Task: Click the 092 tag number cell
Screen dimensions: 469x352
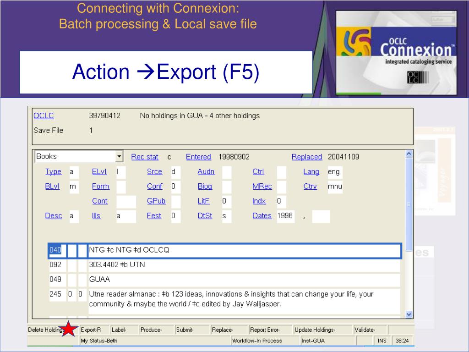Action: (57, 265)
